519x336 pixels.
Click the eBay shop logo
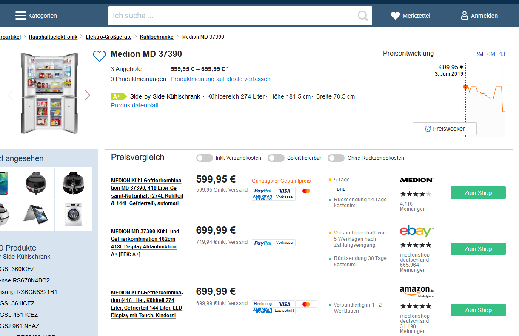(416, 232)
